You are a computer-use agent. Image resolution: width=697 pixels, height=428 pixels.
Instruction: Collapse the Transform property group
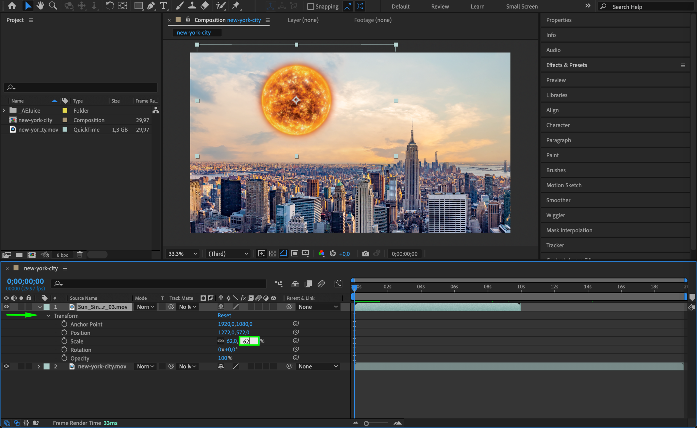coord(48,316)
